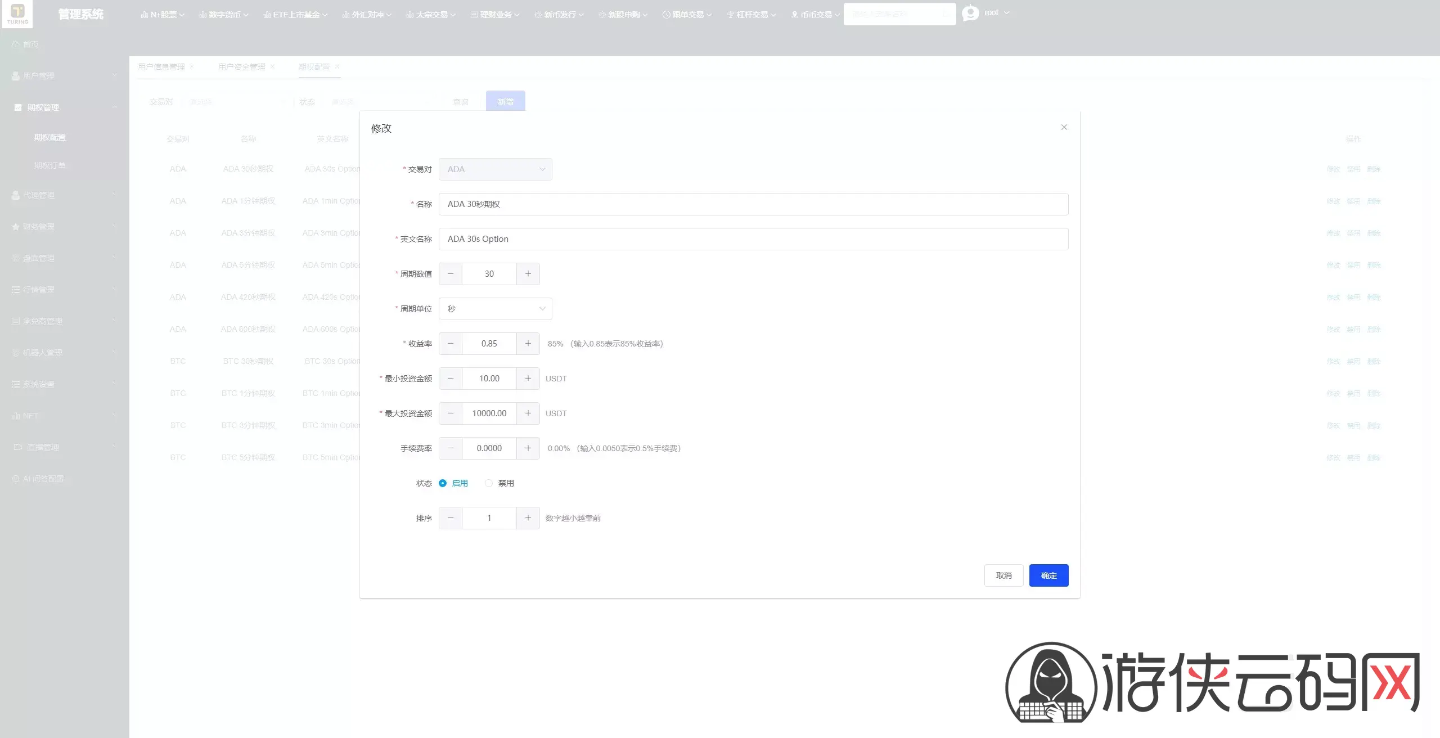This screenshot has height=738, width=1440.
Task: Expand the 代理管理 sidebar section chevron
Action: tap(115, 195)
